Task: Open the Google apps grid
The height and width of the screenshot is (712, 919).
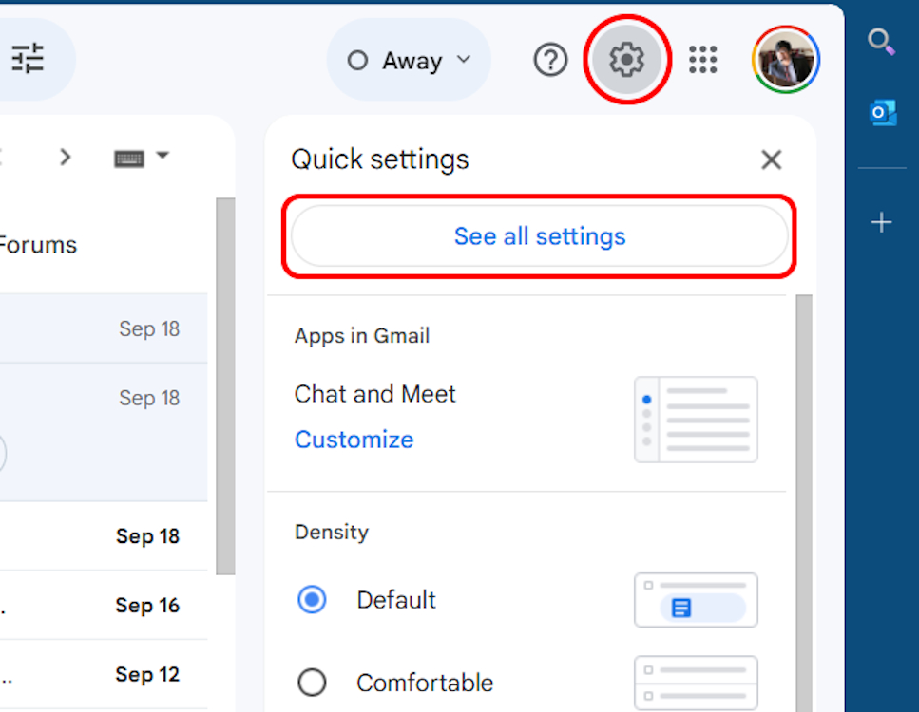Action: (x=703, y=59)
